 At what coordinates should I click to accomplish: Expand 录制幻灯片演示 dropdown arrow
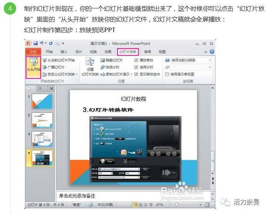tap(131, 74)
